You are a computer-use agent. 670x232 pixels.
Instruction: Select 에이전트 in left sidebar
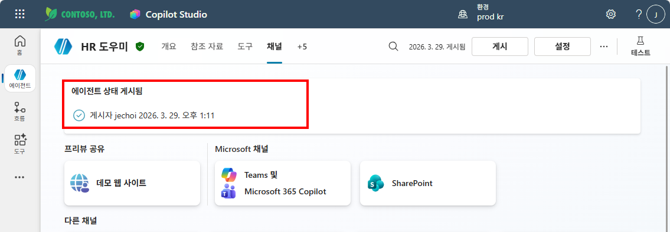point(20,78)
